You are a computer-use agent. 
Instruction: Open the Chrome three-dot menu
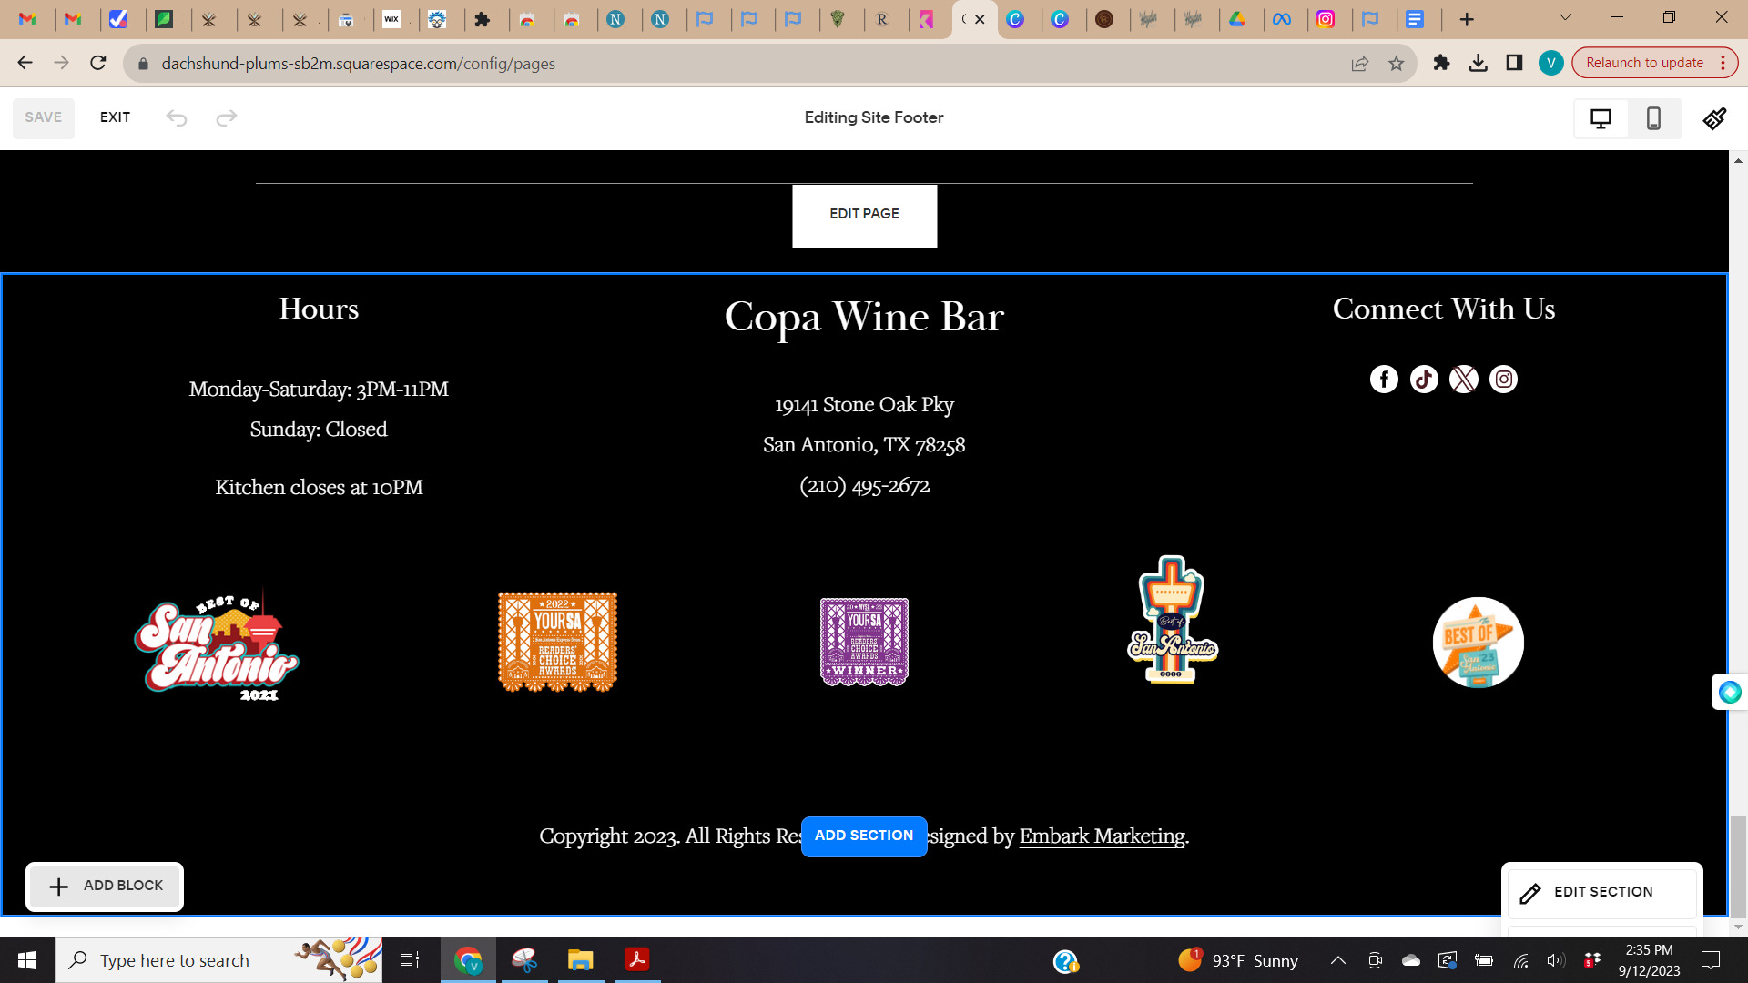click(1723, 63)
